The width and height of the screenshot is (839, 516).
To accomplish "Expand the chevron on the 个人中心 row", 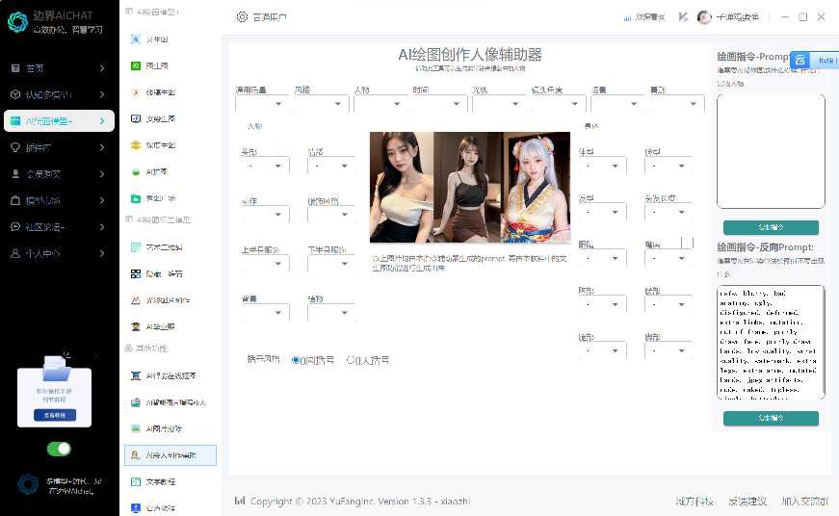I will (x=102, y=253).
